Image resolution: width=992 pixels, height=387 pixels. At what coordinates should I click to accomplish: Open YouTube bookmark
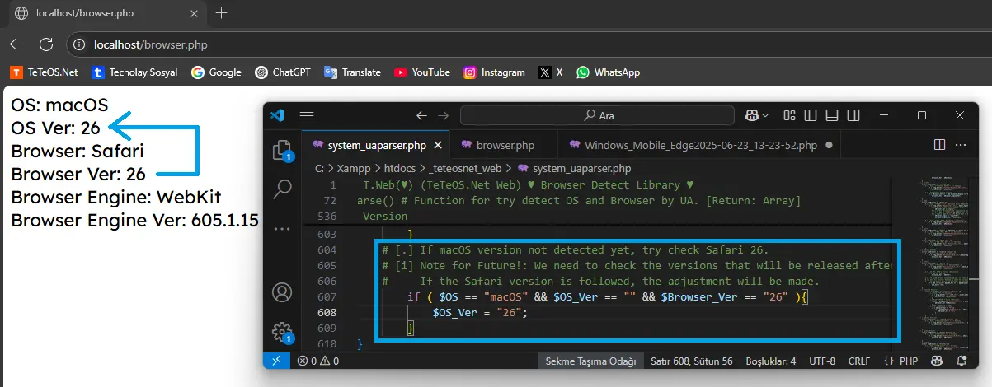(x=422, y=72)
